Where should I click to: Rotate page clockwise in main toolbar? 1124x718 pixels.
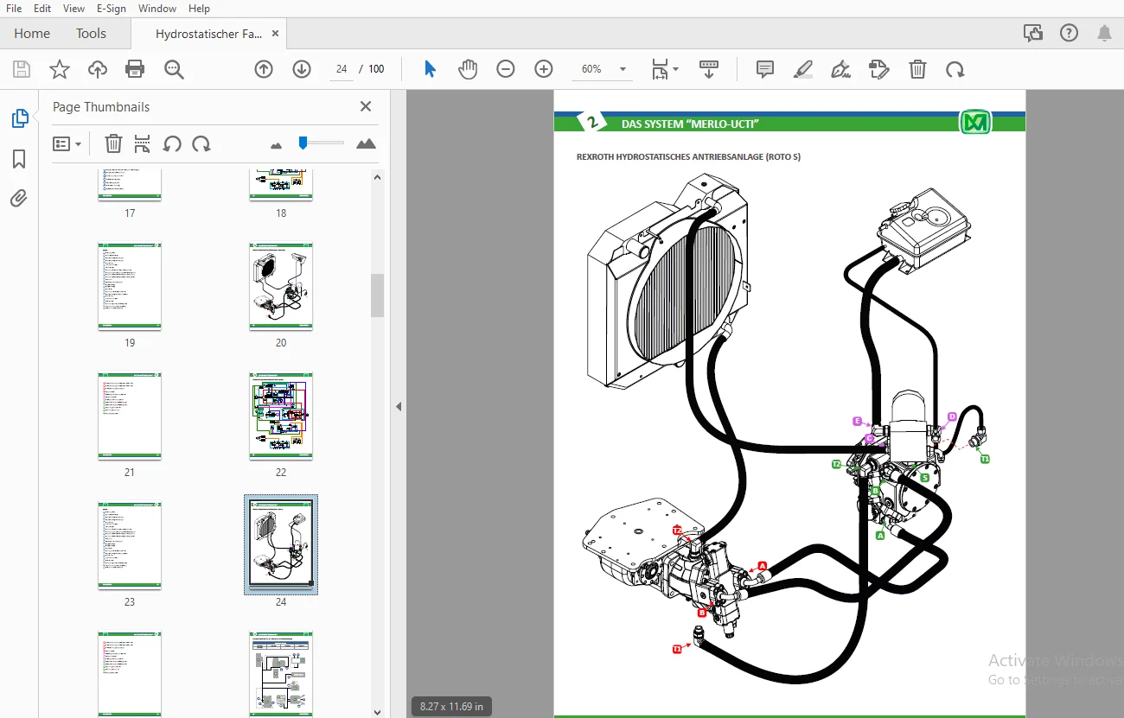(x=955, y=69)
